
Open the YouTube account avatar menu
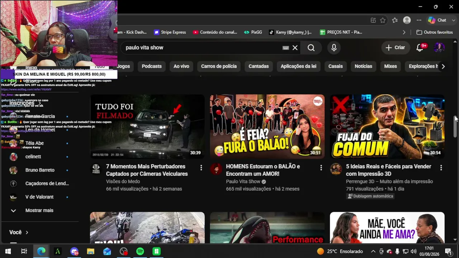click(439, 48)
